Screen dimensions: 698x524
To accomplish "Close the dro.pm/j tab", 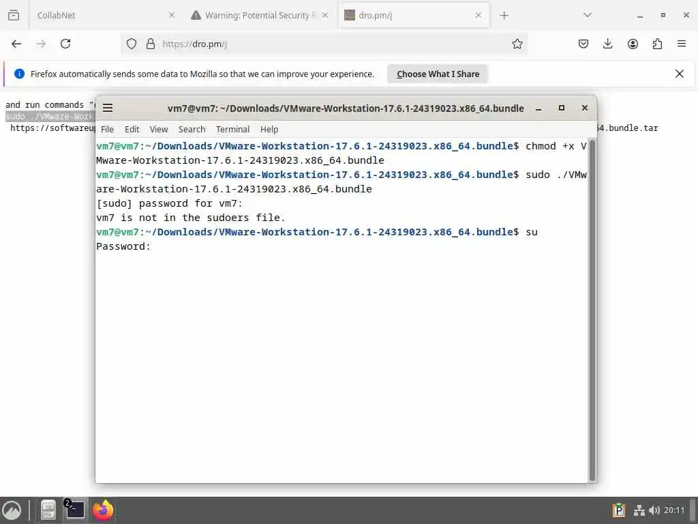I will [478, 15].
